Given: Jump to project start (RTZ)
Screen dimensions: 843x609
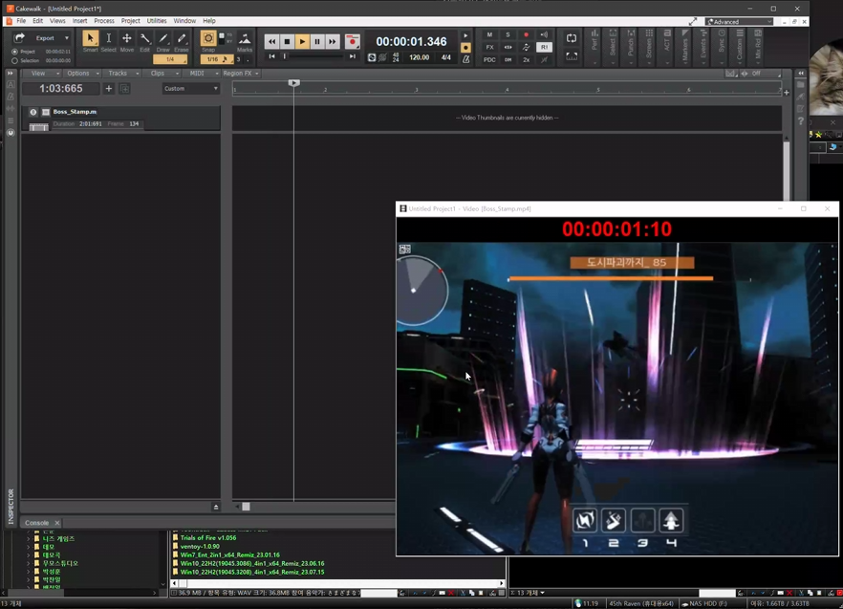Looking at the screenshot, I should tap(272, 56).
